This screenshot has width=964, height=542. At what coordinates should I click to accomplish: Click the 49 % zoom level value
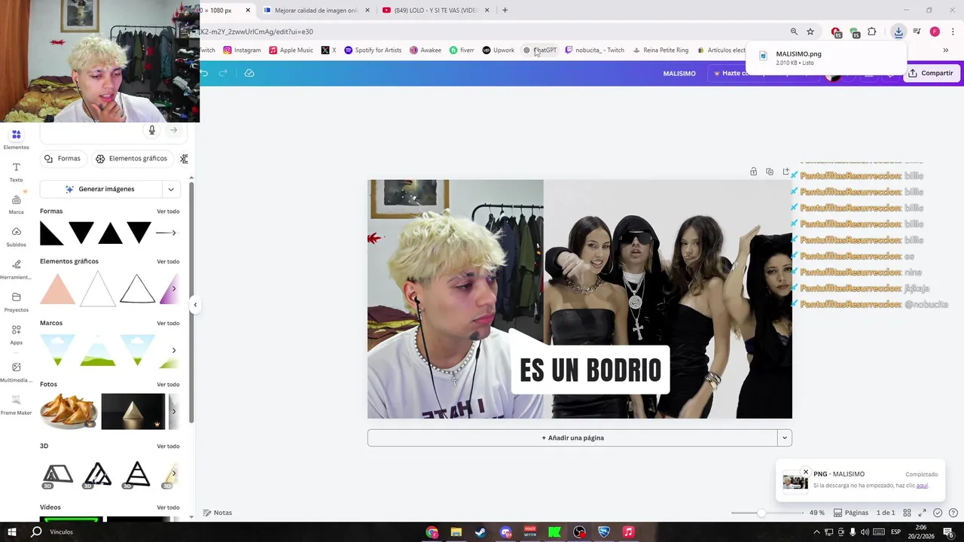817,513
